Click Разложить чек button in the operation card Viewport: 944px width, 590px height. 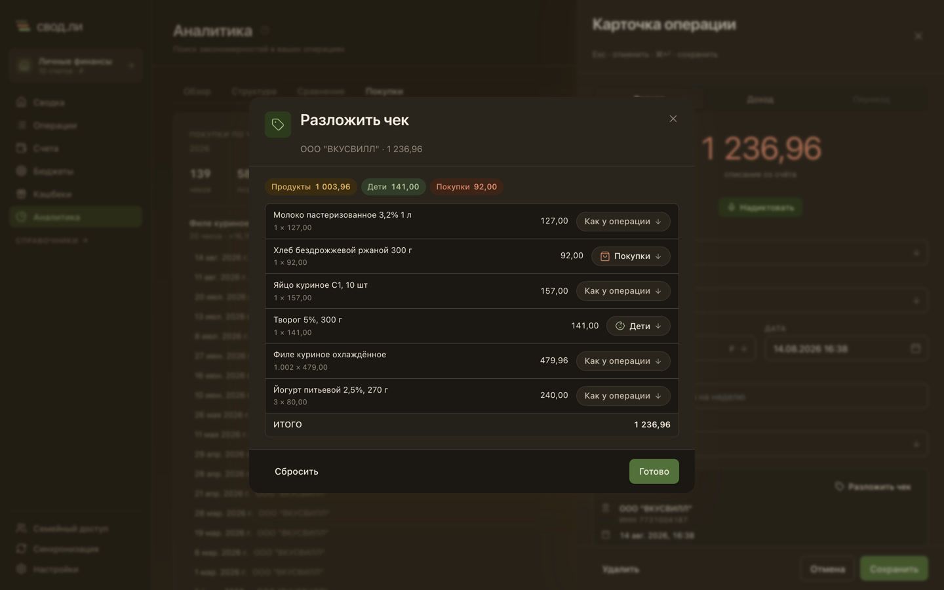873,486
